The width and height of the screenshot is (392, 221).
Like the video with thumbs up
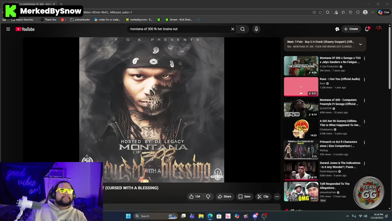194,196
